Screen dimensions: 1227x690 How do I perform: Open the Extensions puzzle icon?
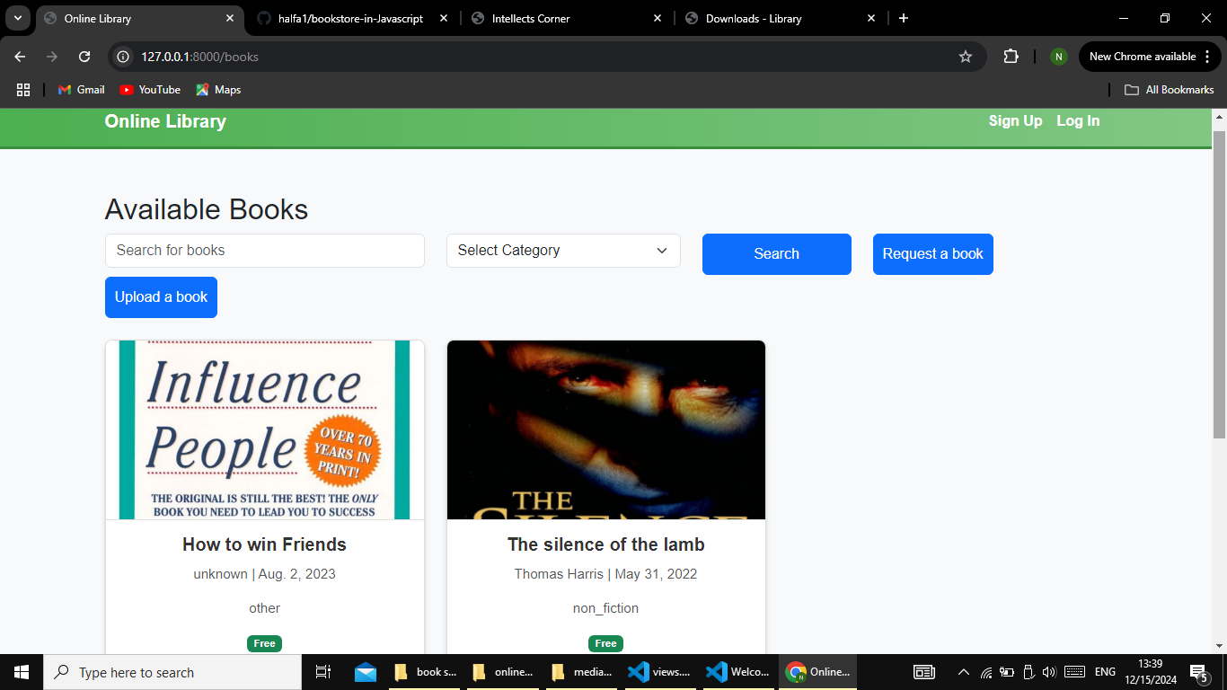[x=1011, y=57]
